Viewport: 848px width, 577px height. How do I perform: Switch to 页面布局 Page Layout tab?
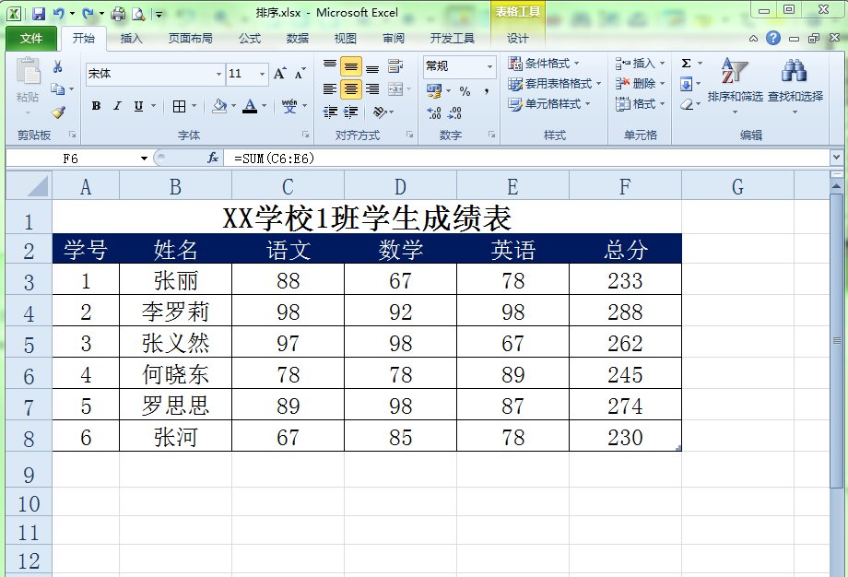point(191,39)
